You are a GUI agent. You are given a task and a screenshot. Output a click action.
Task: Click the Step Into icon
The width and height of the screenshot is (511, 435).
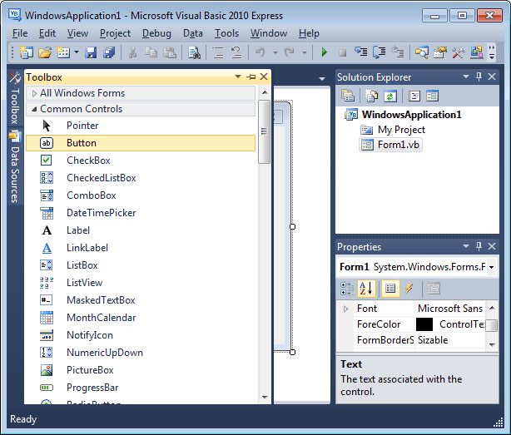point(360,52)
